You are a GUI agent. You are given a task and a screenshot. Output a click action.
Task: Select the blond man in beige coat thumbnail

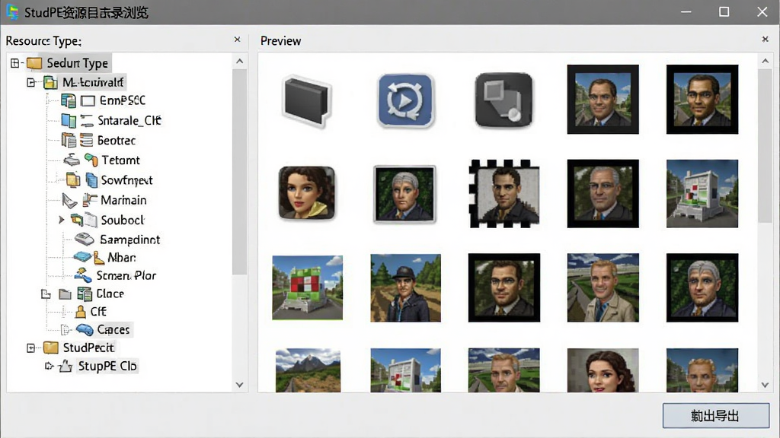(603, 287)
